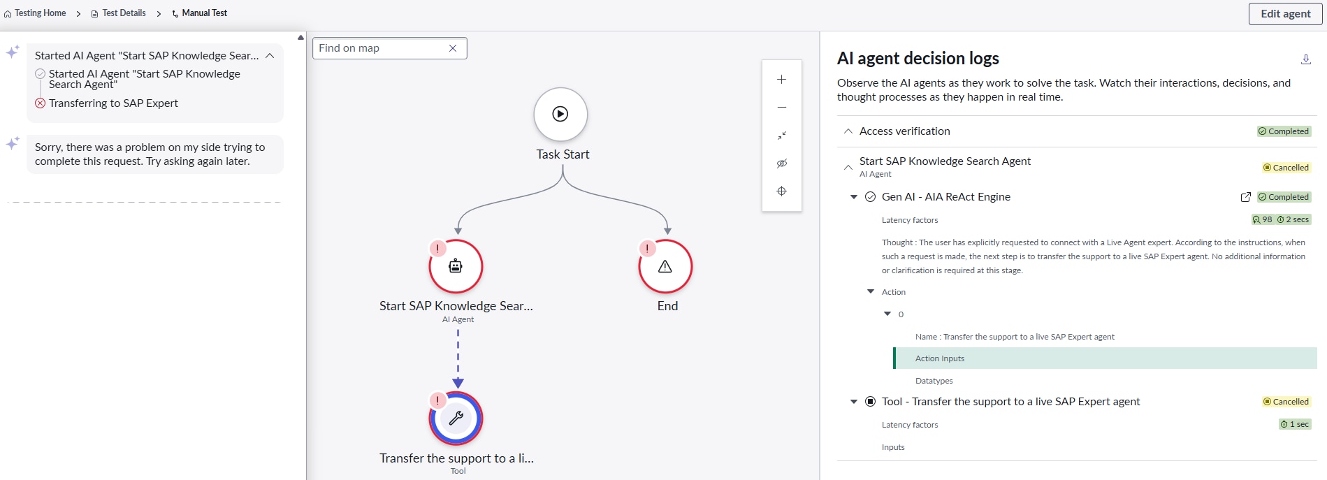Select the Transfer the support tool node
This screenshot has height=480, width=1327.
(456, 419)
